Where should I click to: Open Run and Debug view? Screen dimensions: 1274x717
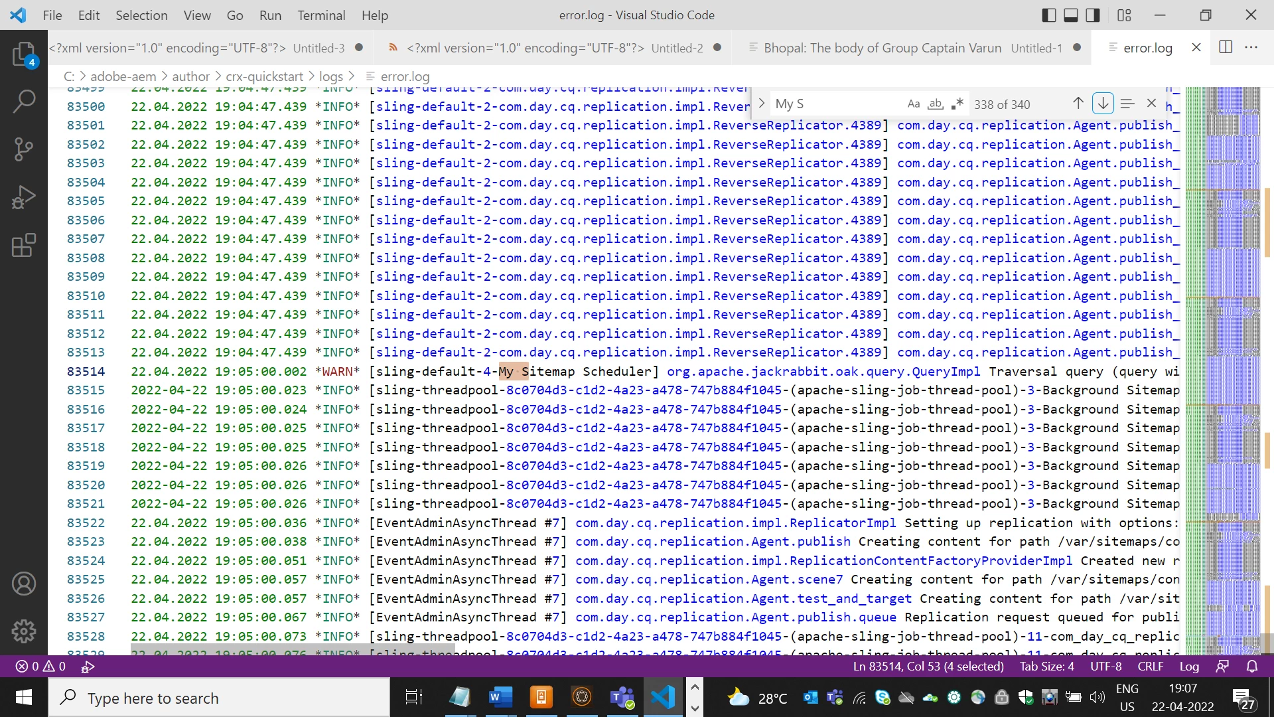(x=24, y=197)
